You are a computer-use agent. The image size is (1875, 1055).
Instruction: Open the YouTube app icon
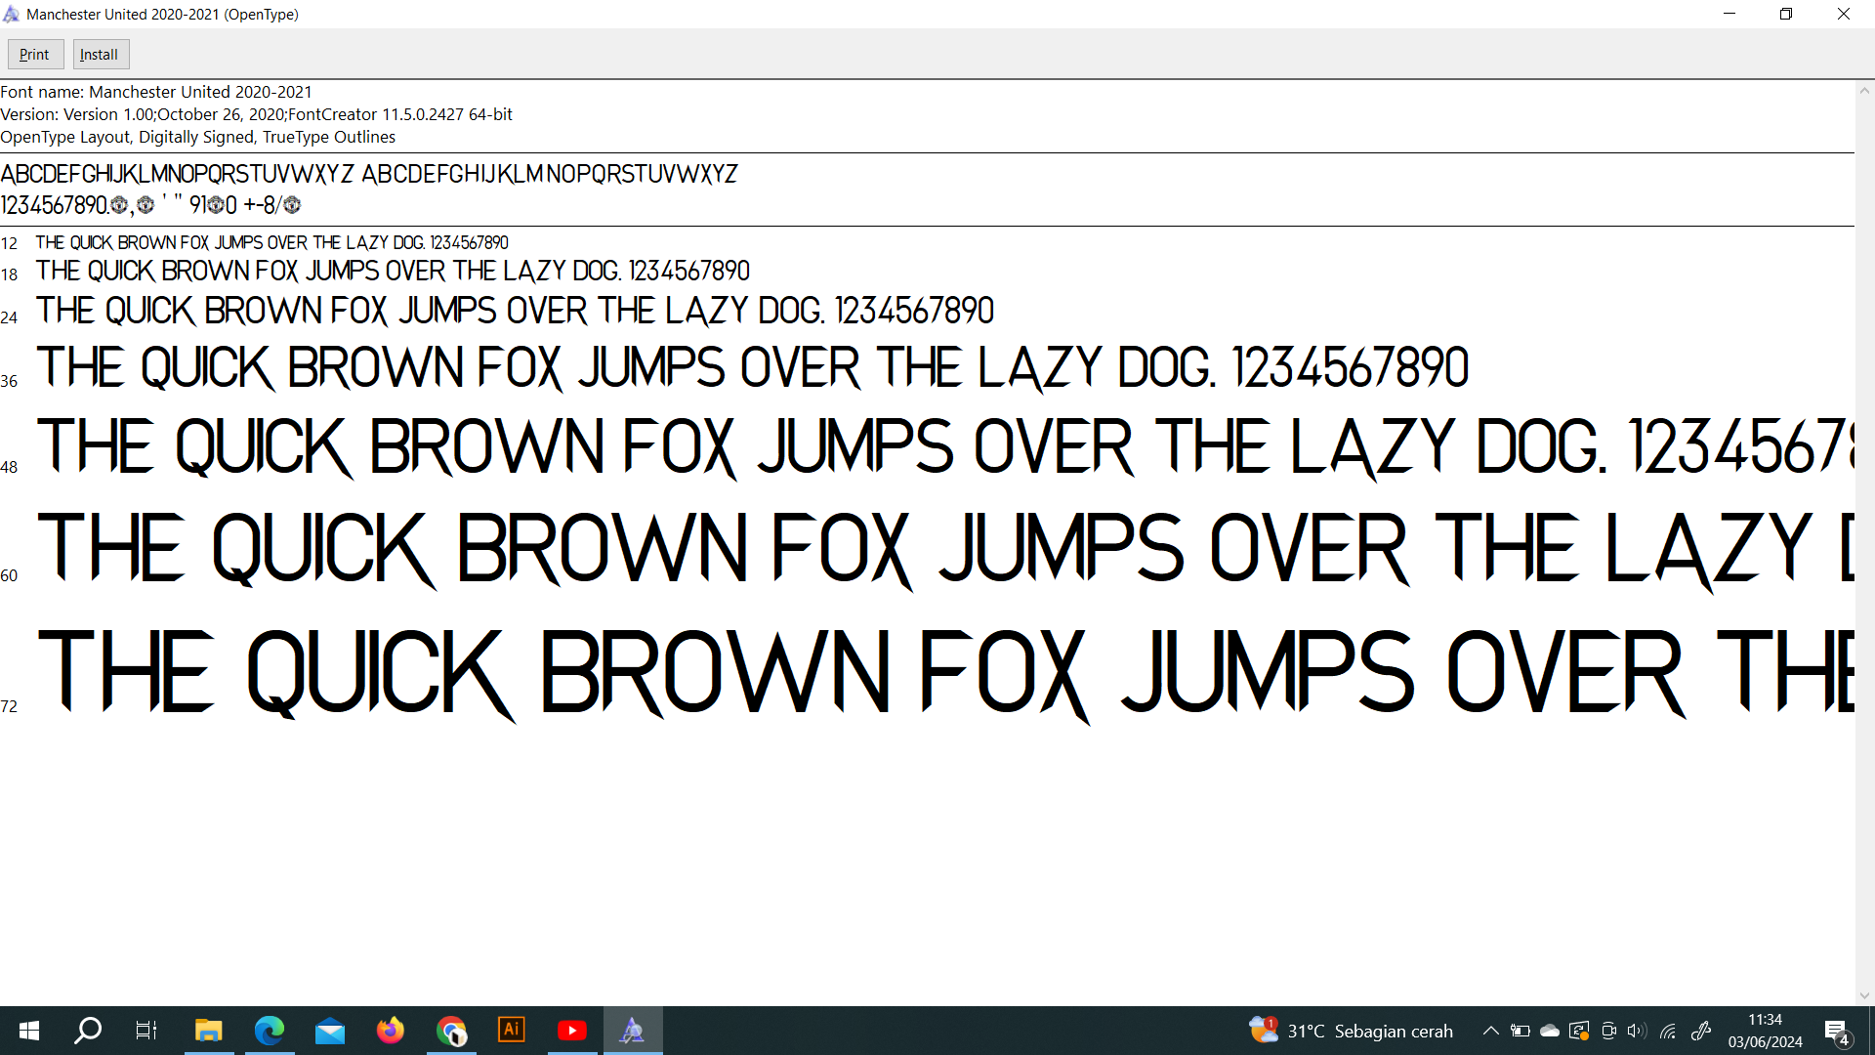[571, 1031]
